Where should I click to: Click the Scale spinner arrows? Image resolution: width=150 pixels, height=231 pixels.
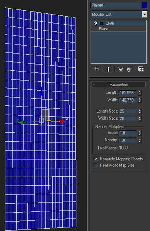click(139, 133)
